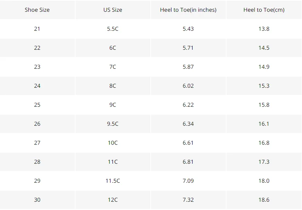This screenshot has width=302, height=210.
Task: Select the 10C US size cell
Action: click(113, 143)
